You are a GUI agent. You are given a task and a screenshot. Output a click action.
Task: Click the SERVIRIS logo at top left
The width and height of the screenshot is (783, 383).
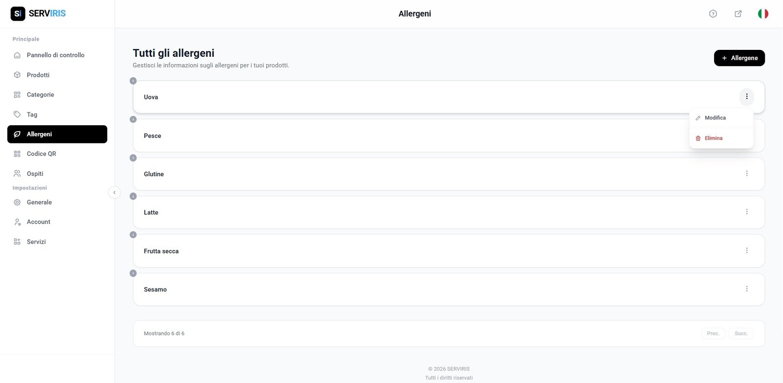pyautogui.click(x=37, y=13)
